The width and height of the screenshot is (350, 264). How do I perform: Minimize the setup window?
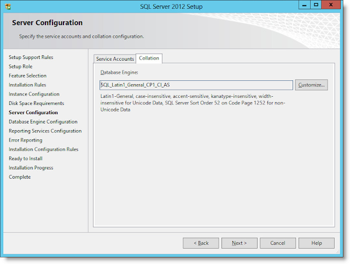point(304,5)
